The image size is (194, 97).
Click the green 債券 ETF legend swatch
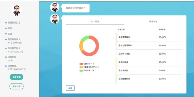click(x=81, y=71)
